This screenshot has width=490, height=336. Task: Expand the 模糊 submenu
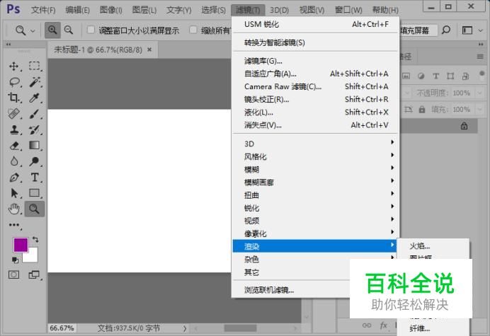click(316, 169)
